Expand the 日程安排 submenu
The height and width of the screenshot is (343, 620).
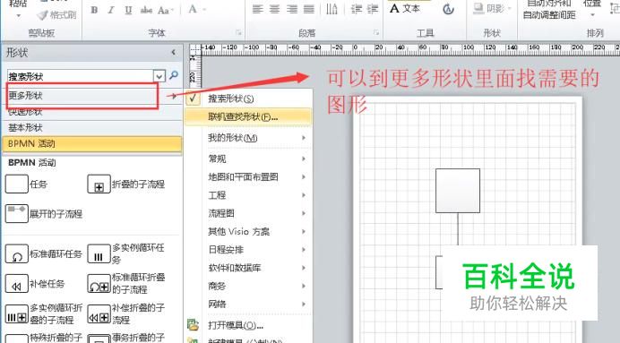[248, 250]
